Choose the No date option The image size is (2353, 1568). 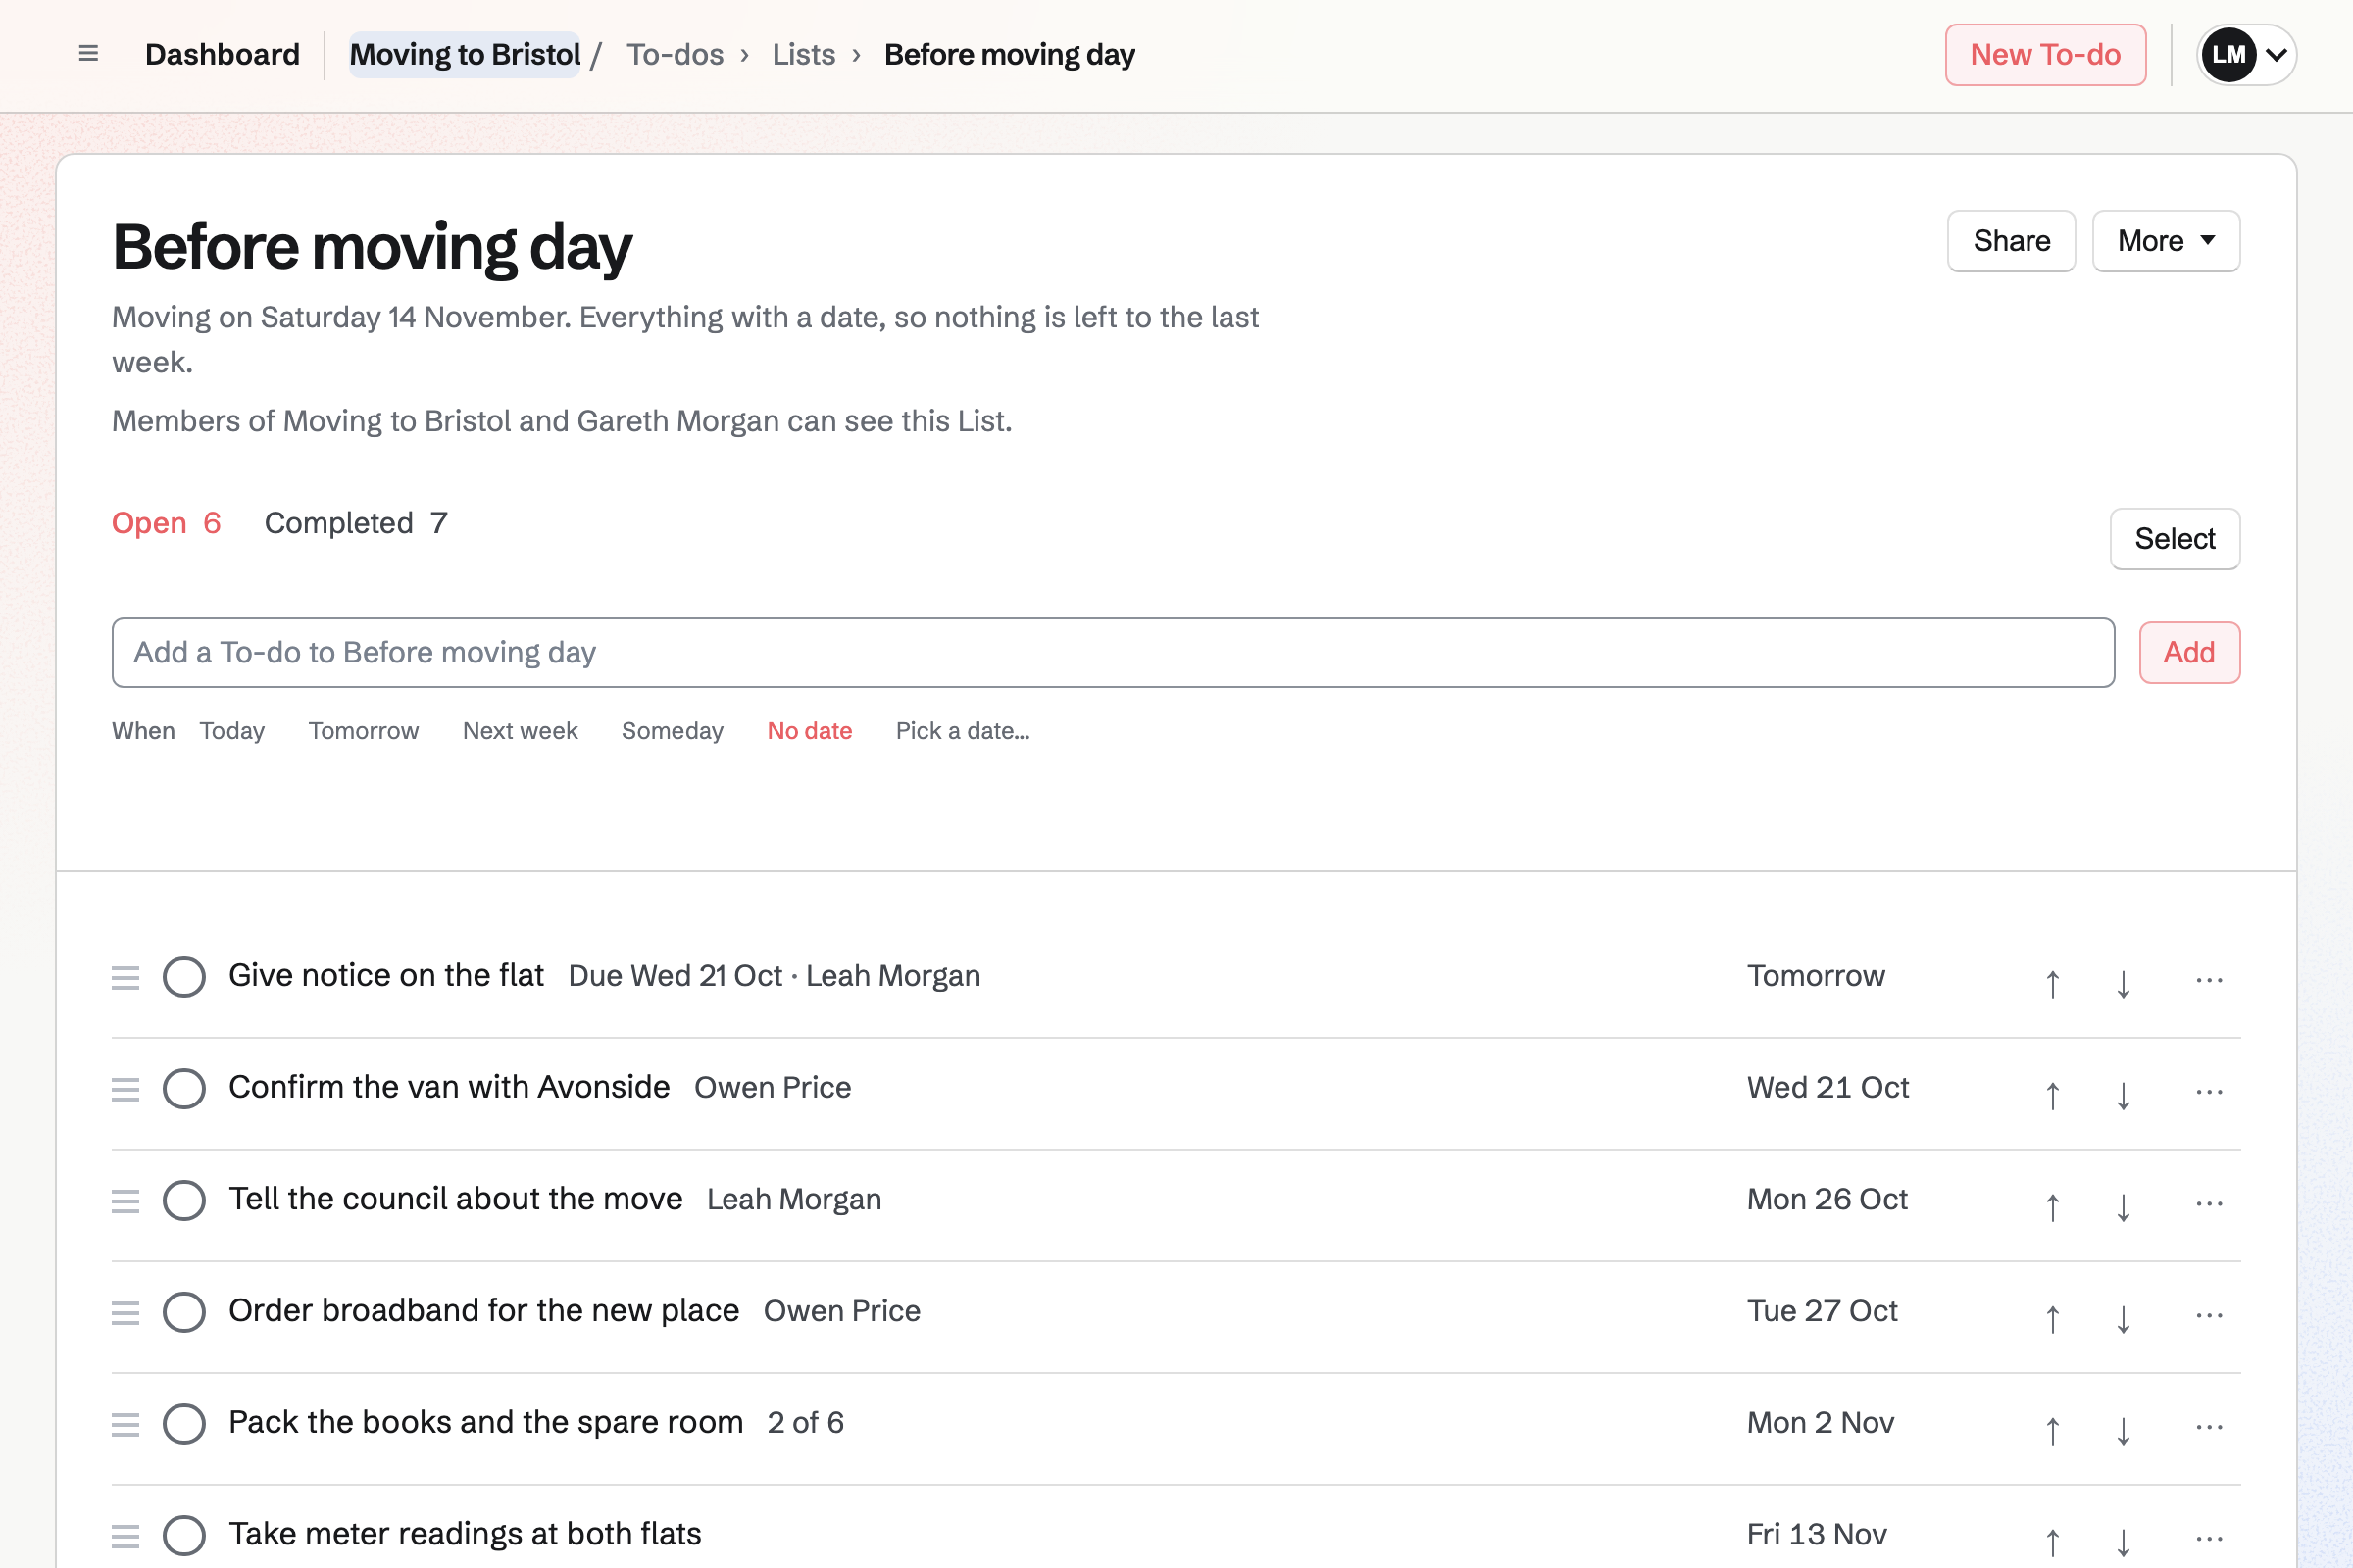pyautogui.click(x=810, y=731)
